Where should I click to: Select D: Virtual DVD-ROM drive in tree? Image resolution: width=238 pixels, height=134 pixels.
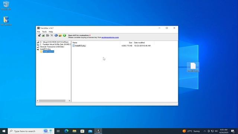tap(54, 42)
